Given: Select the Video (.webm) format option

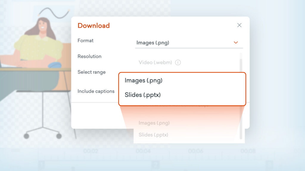Looking at the screenshot, I should pyautogui.click(x=155, y=63).
